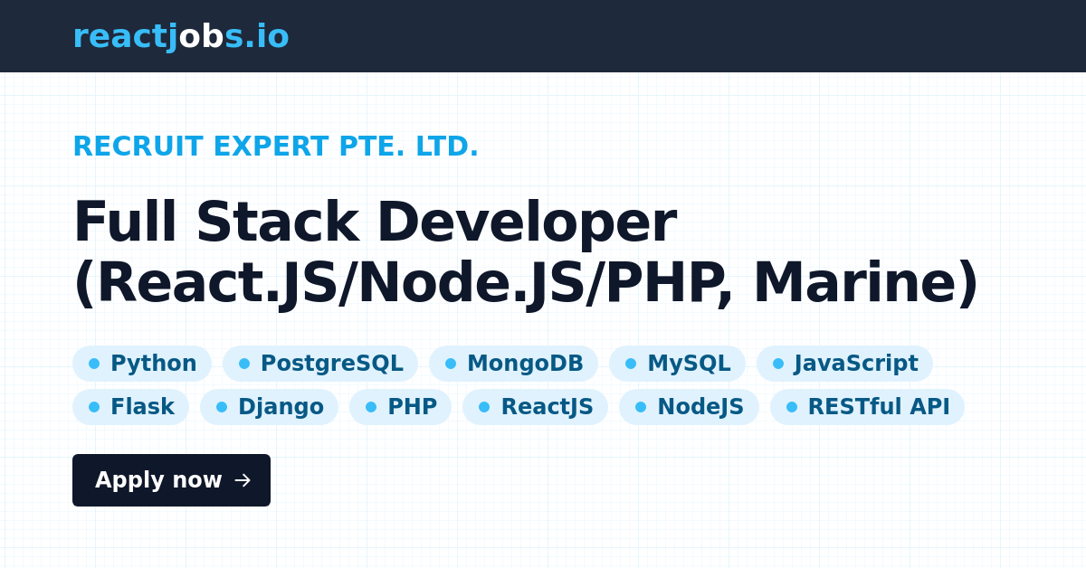Click the bullet dot icon on JavaScript tag
This screenshot has height=568, width=1086.
pos(777,364)
